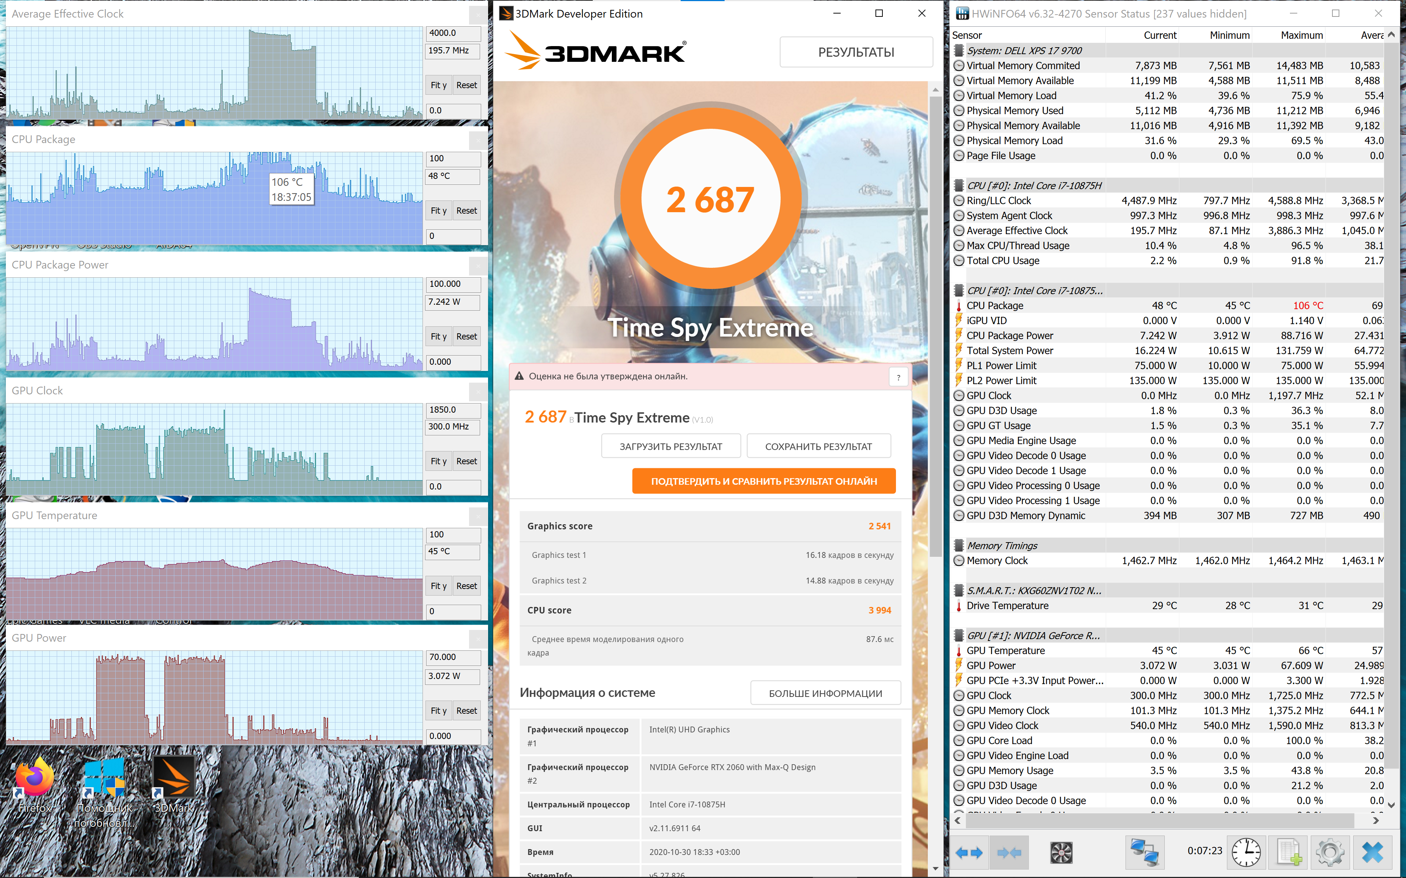Screen dimensions: 1406x878
Task: Click Reset in the GPU Clock graph
Action: 466,462
